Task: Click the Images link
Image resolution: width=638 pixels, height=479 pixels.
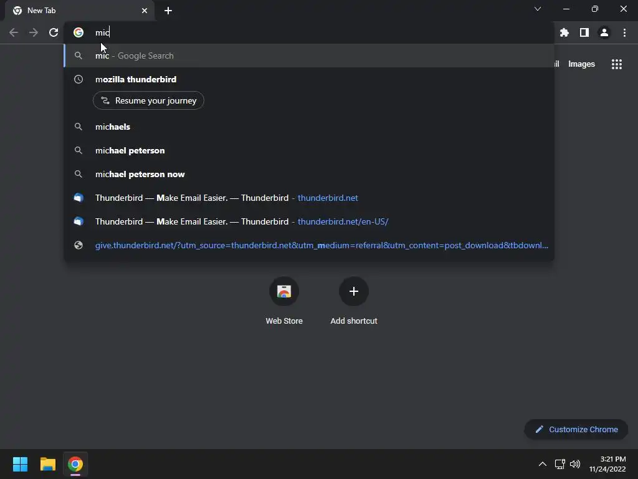Action: [x=581, y=64]
